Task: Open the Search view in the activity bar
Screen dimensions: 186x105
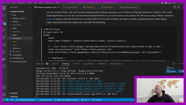Action: click(x=4, y=15)
